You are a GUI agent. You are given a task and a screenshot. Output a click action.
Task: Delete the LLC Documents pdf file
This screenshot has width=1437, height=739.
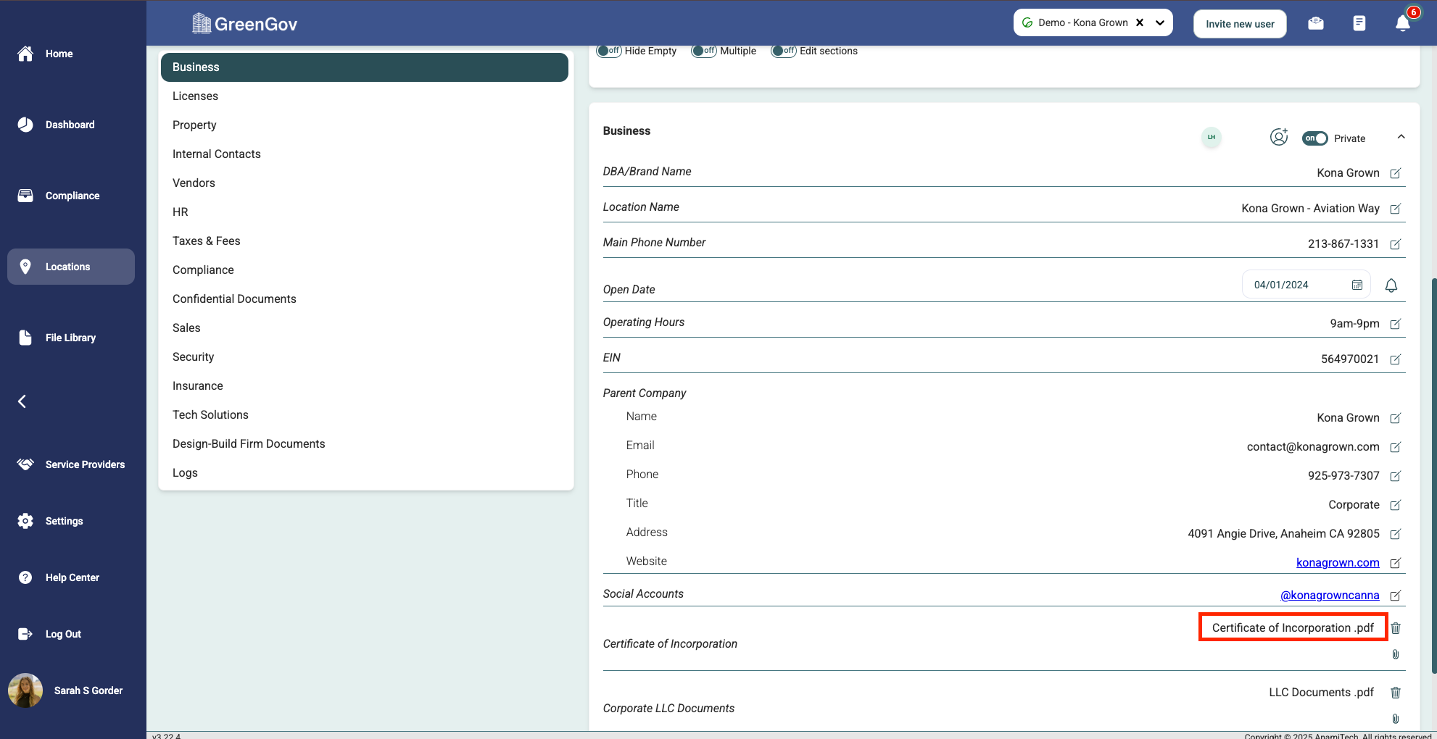(1396, 693)
